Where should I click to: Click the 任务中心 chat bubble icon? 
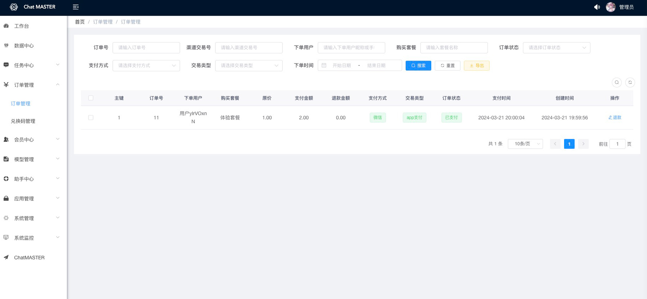click(6, 65)
